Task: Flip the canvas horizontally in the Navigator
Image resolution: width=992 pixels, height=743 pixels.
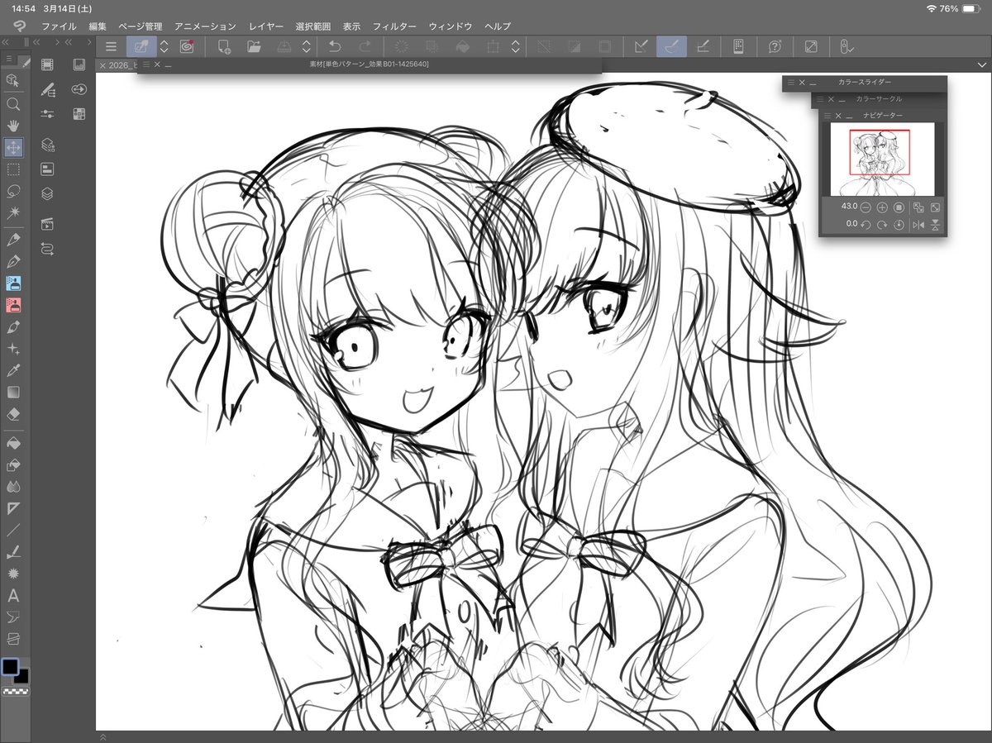Action: coord(918,224)
